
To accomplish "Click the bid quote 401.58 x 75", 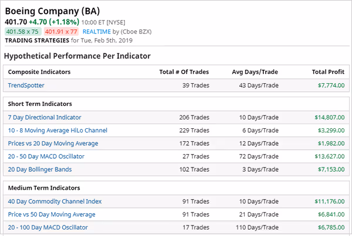I will click(x=23, y=32).
